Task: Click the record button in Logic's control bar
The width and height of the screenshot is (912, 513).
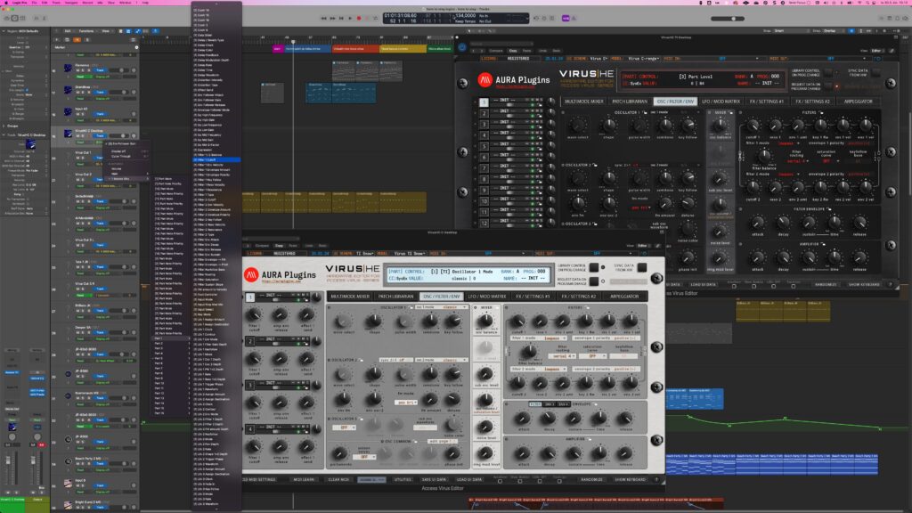Action: coord(360,16)
